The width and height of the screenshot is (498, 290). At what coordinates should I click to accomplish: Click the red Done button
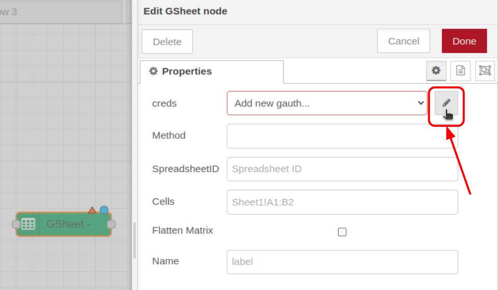click(464, 41)
